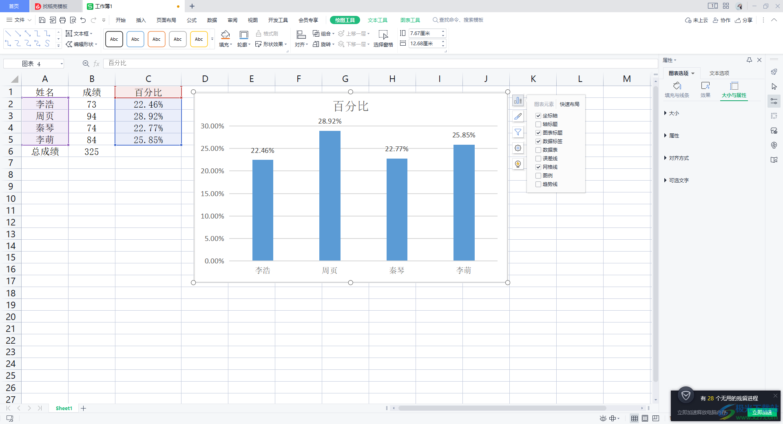
Task: Apply the yellow-outlined Abc shape style
Action: point(199,39)
